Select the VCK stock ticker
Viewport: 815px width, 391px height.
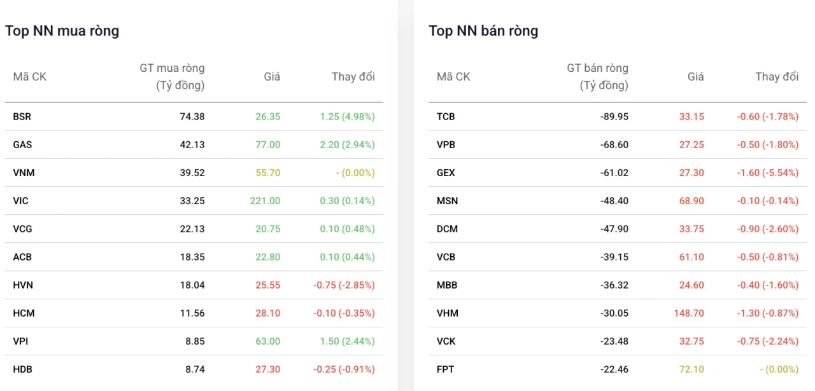coord(446,341)
